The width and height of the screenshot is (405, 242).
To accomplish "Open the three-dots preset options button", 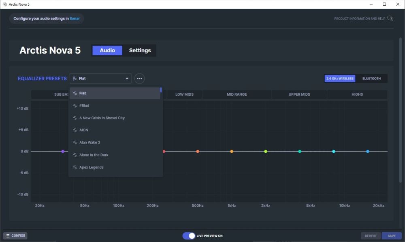I will (139, 78).
